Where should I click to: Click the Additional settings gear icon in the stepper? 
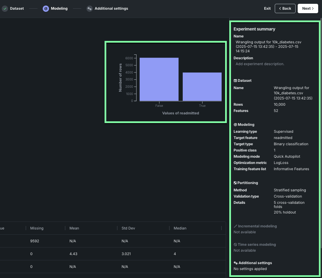click(x=90, y=8)
